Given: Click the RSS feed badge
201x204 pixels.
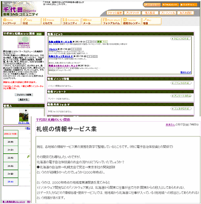Looking at the screenshot, I should coord(39,34).
